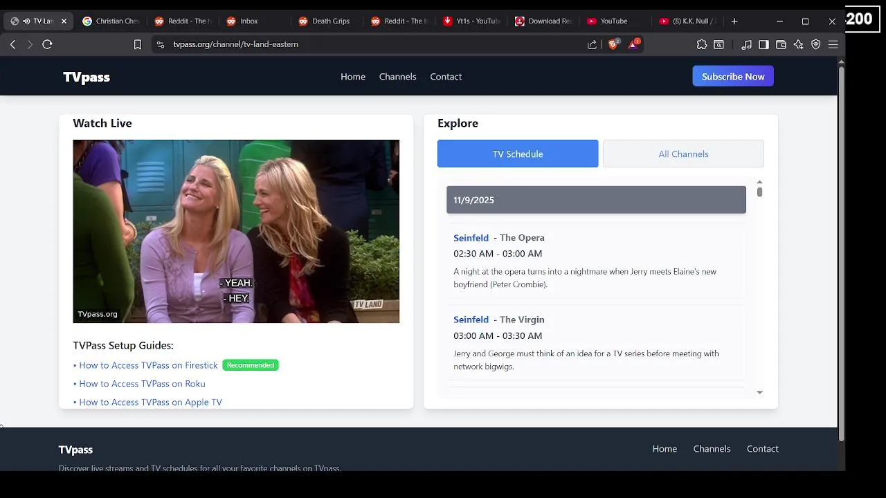Click the footer Channels link
The width and height of the screenshot is (886, 498).
pyautogui.click(x=712, y=449)
